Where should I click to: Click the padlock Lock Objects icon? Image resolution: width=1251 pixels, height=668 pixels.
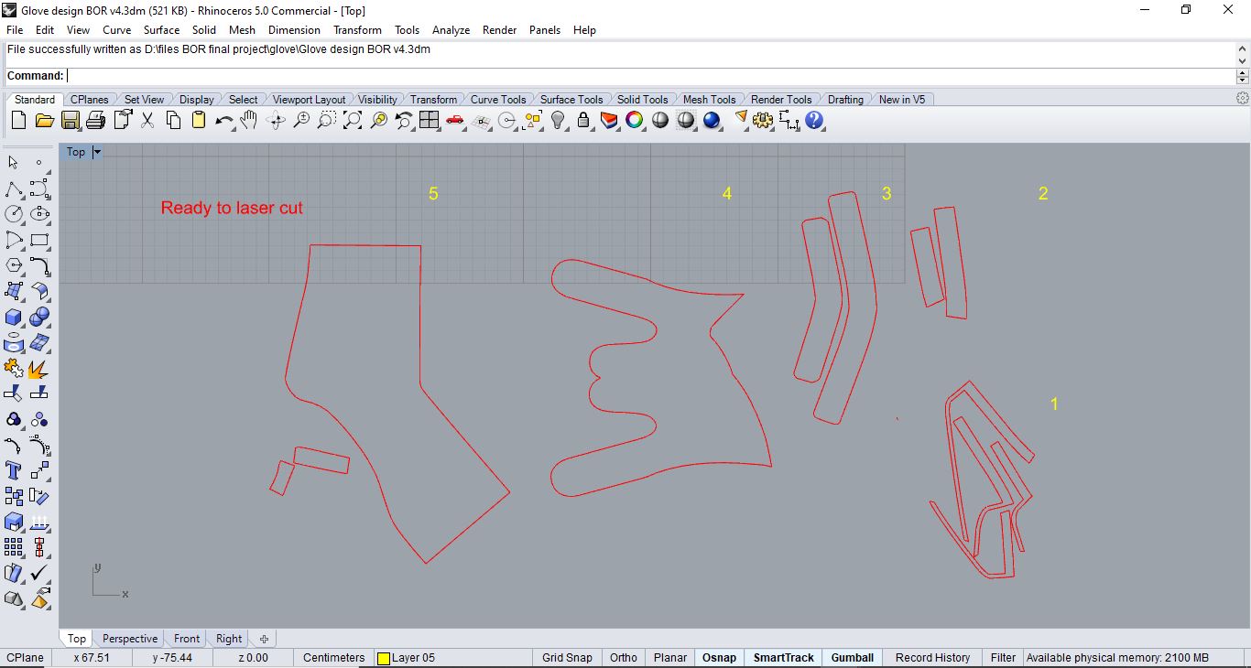pyautogui.click(x=583, y=120)
